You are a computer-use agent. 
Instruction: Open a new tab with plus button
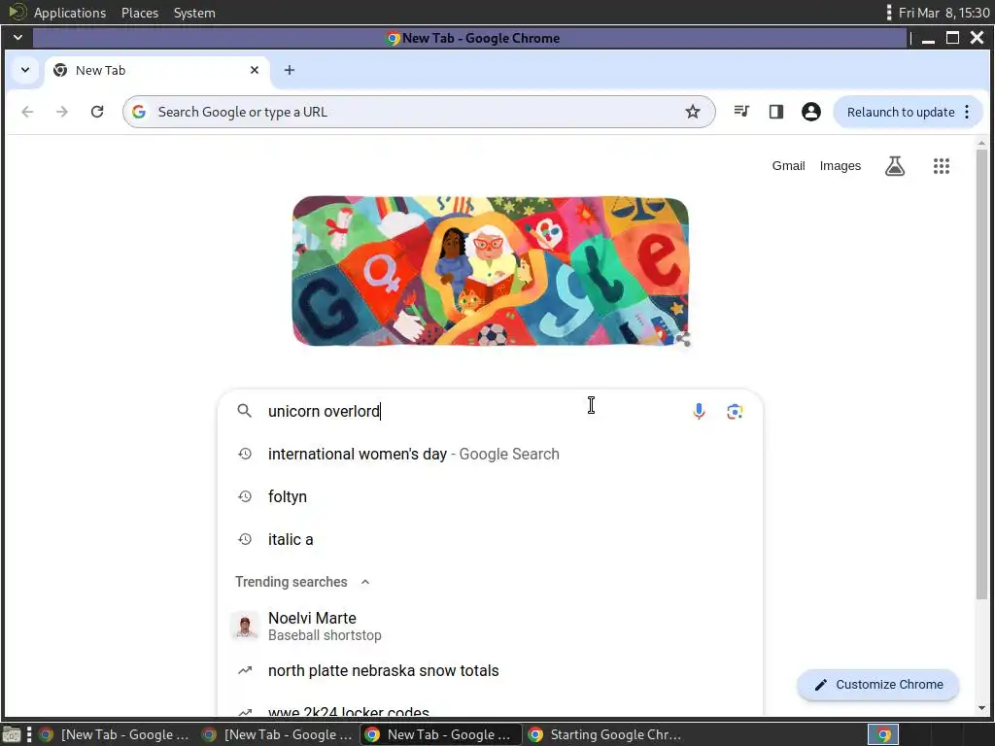(x=290, y=70)
